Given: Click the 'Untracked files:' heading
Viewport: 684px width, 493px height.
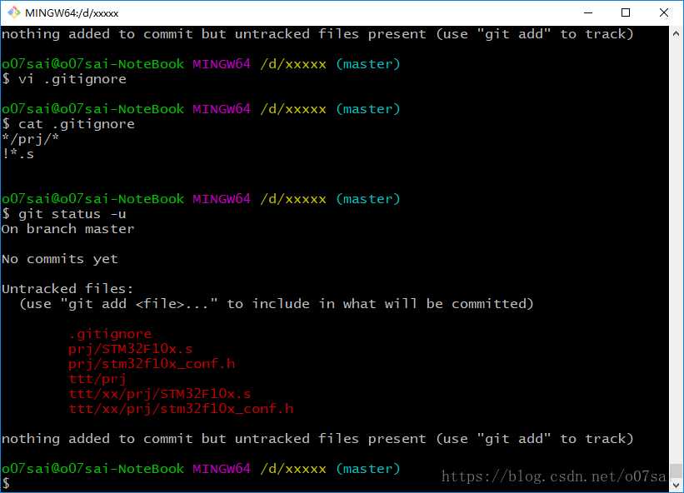Looking at the screenshot, I should click(67, 289).
